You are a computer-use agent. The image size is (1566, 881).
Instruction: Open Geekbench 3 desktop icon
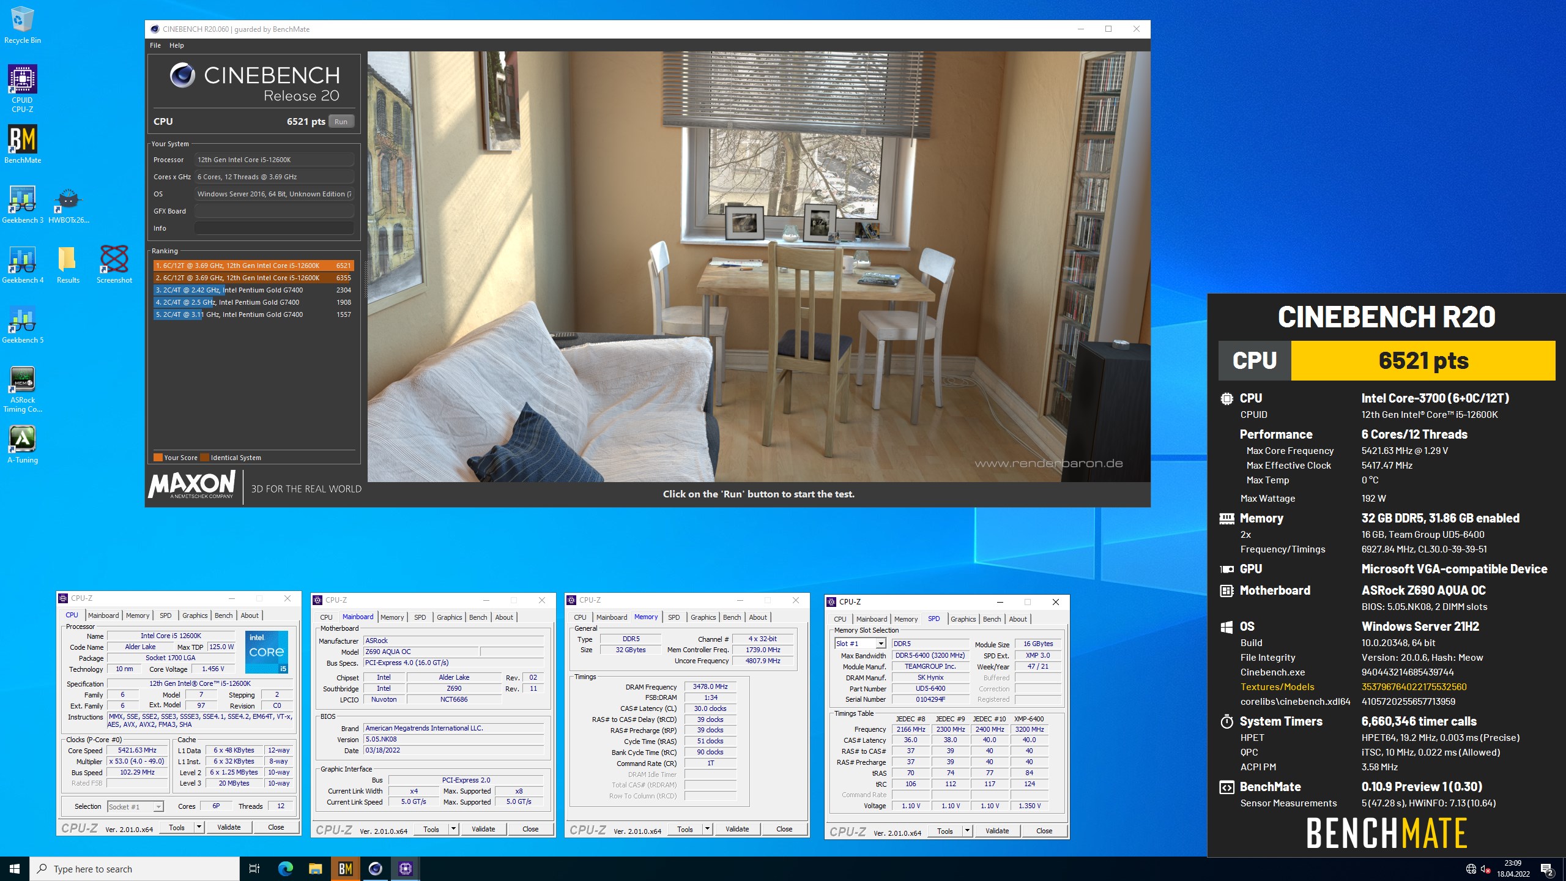(x=22, y=205)
